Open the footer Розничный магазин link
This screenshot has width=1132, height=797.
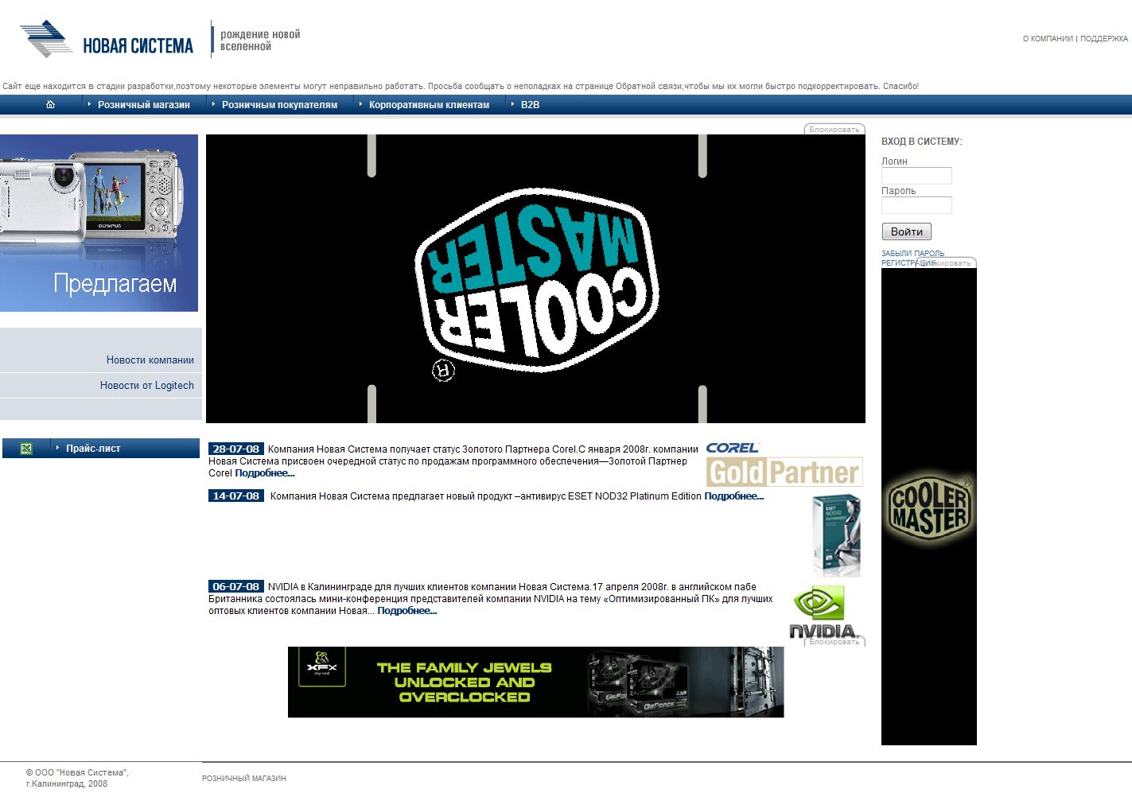tap(244, 779)
